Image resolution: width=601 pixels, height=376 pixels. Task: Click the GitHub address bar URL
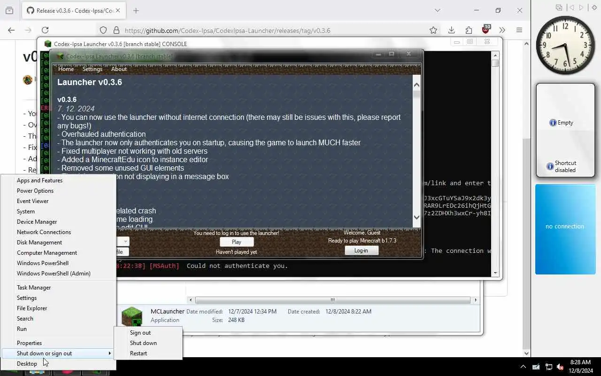tap(228, 31)
